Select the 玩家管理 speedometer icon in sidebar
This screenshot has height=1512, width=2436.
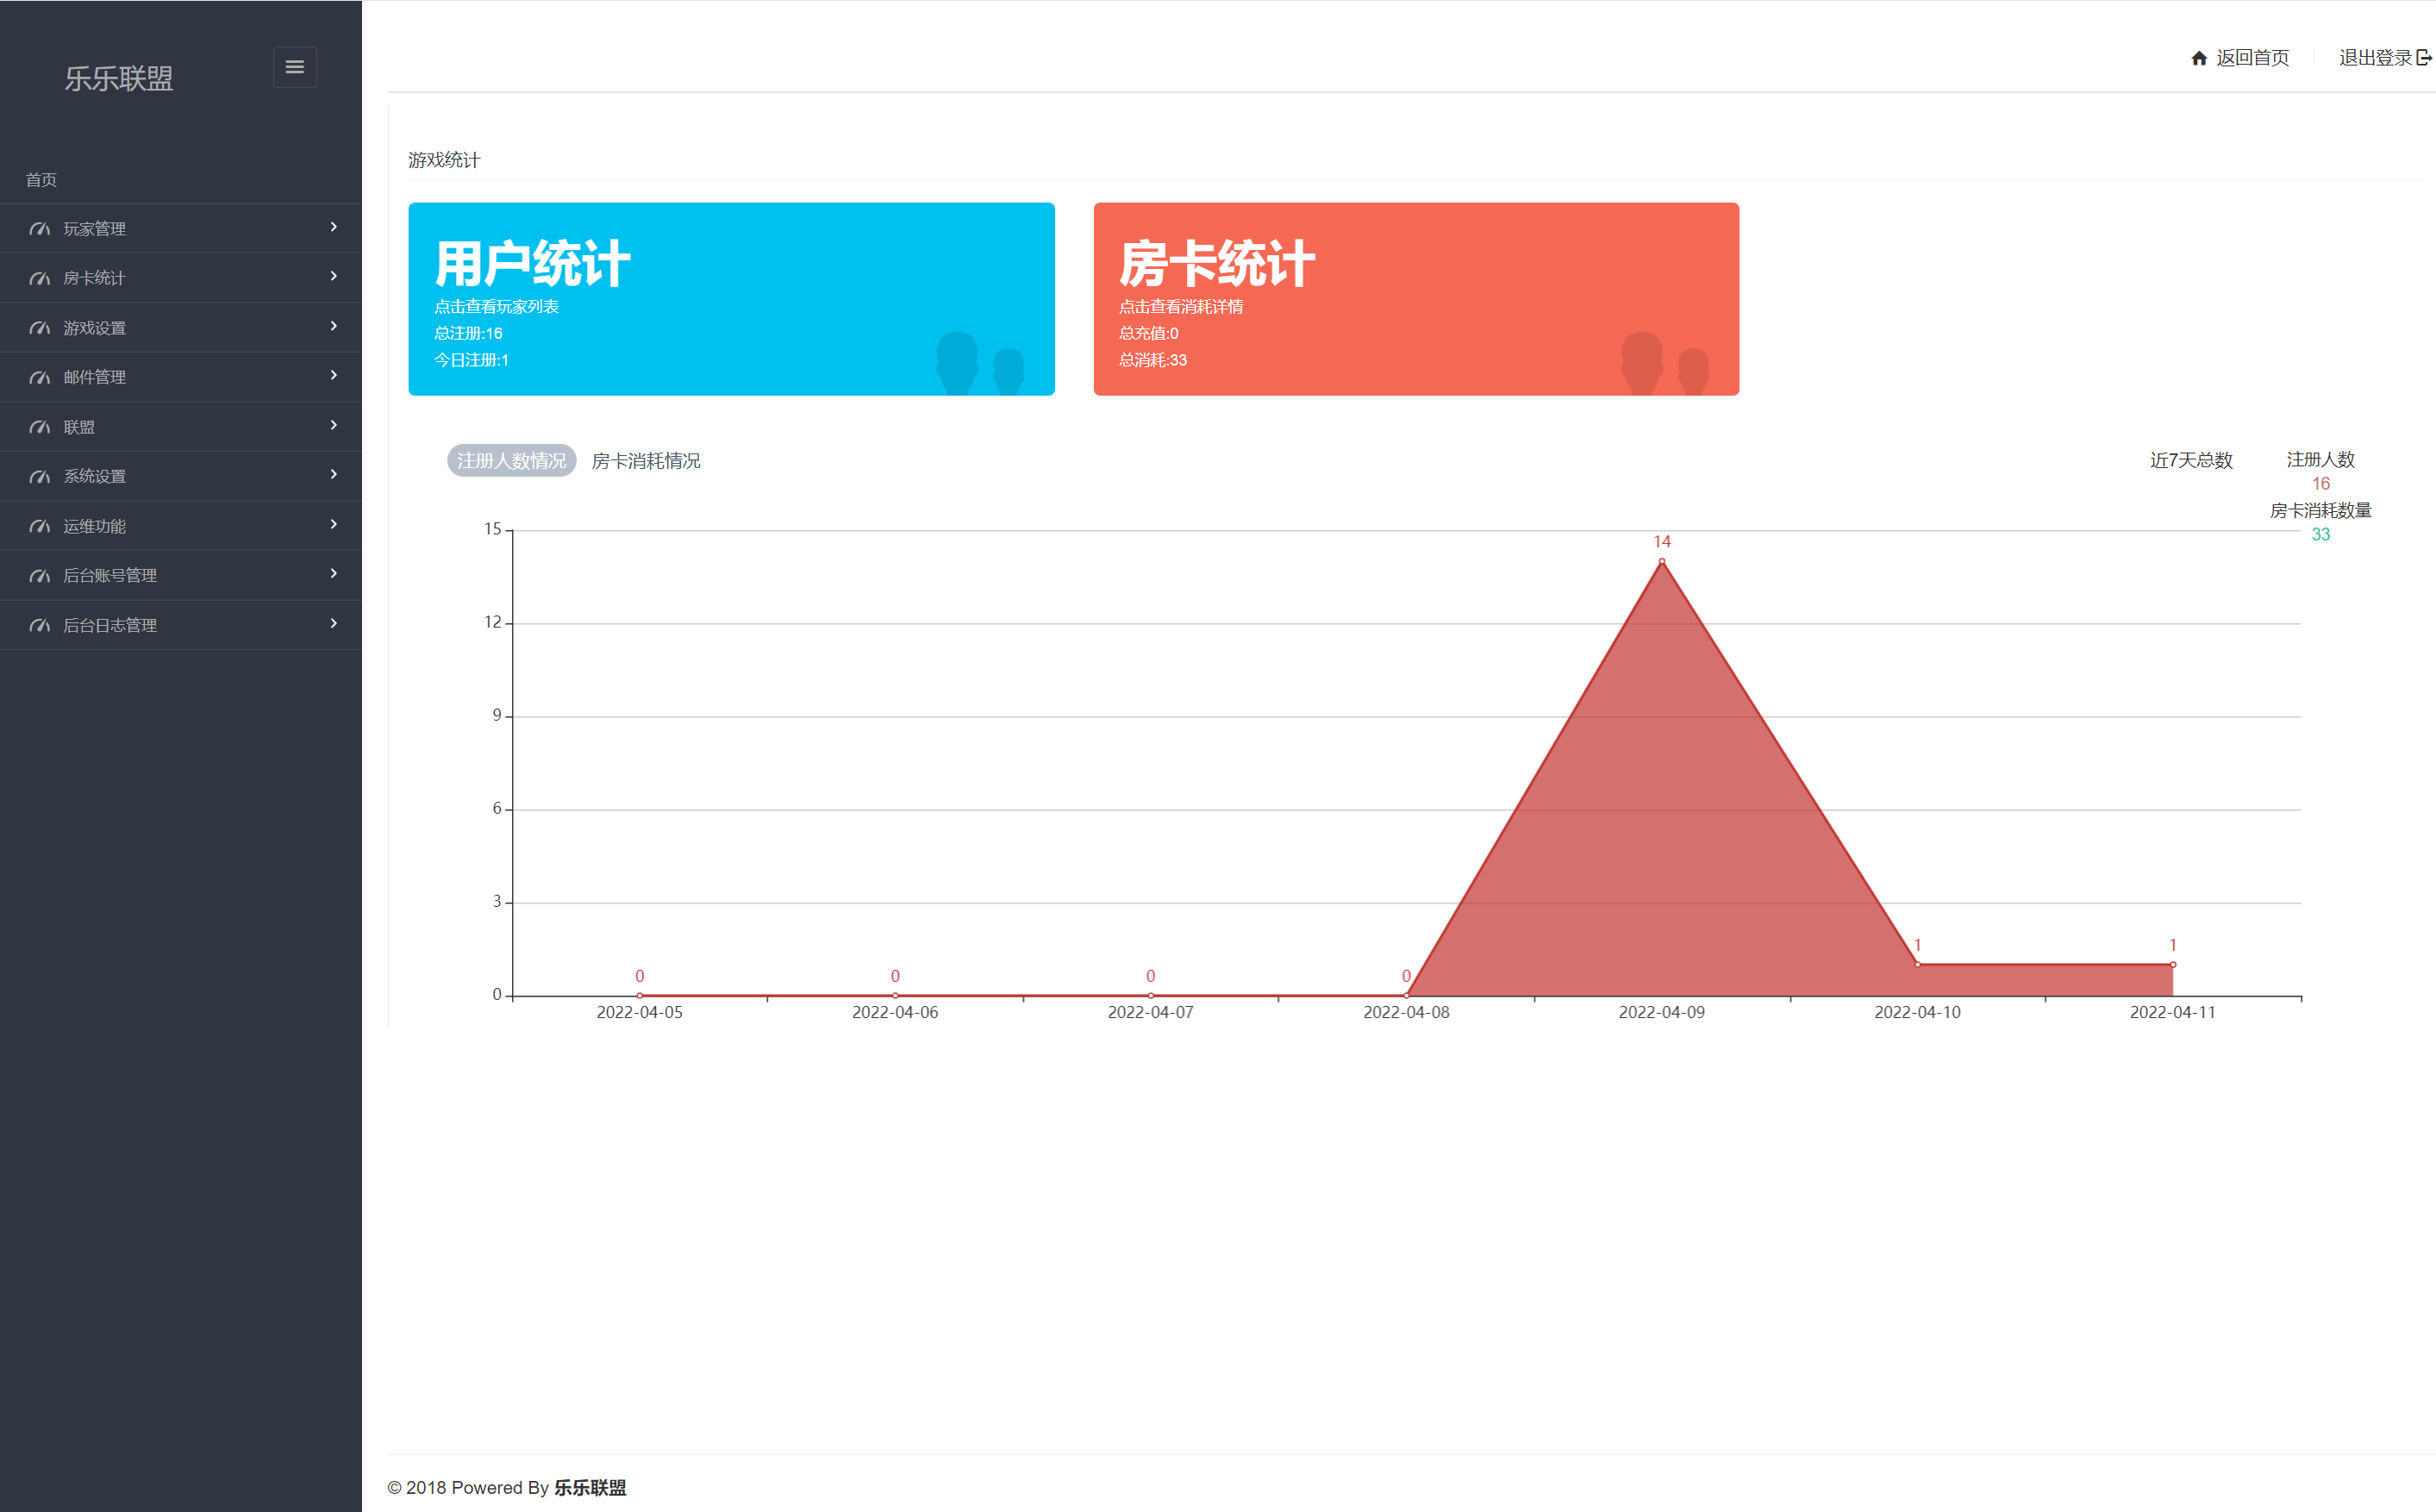pyautogui.click(x=40, y=228)
